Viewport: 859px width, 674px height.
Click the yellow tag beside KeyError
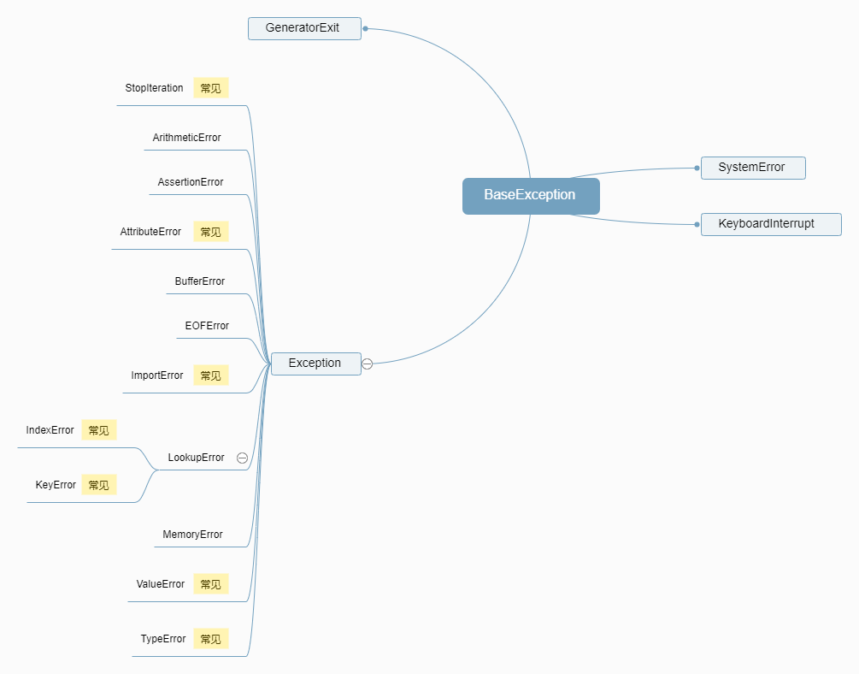pos(98,485)
